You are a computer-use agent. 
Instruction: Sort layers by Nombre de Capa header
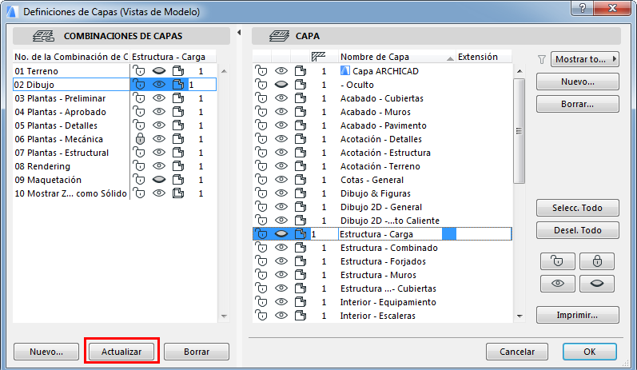(x=395, y=57)
